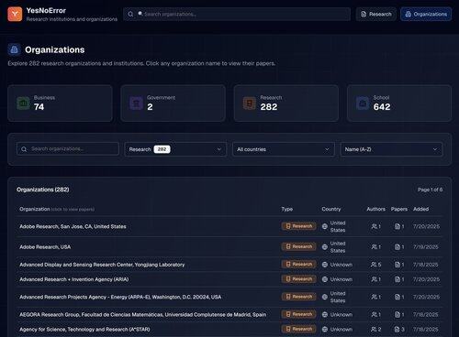Open Advanced Research + Invention Agency (ARIA)

point(74,279)
